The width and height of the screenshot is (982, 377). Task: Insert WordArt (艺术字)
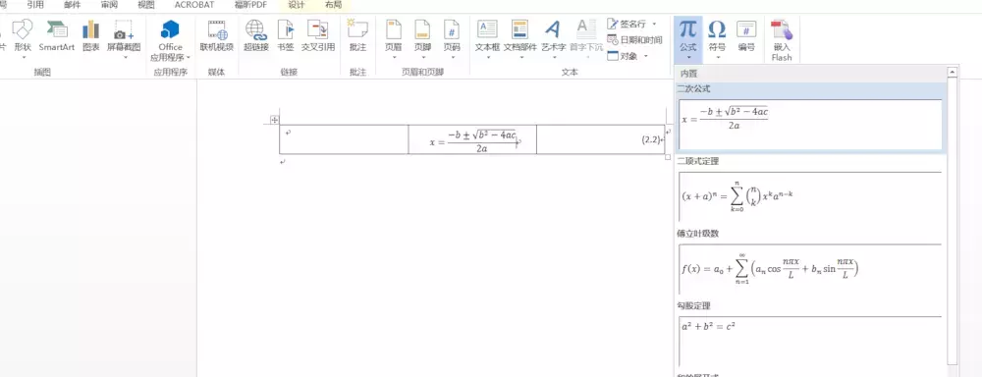pos(553,35)
